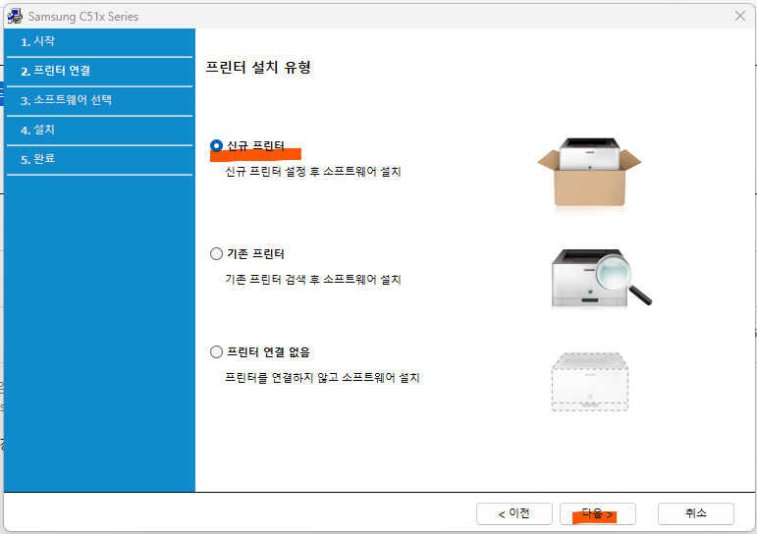Viewport: 757px width, 534px height.
Task: Click text 프린터를 연결하지 않고 소프트웨어 설치
Action: coord(322,378)
